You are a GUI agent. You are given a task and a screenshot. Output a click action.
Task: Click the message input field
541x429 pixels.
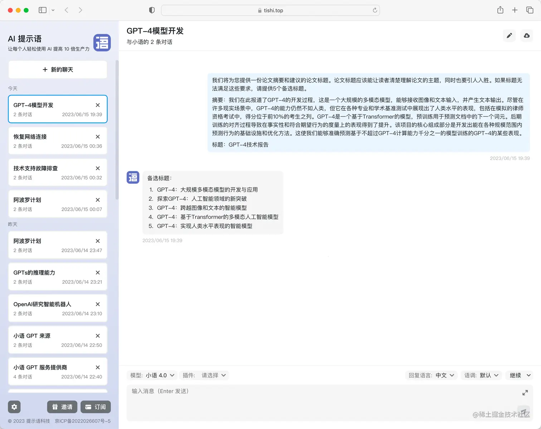coord(330,403)
